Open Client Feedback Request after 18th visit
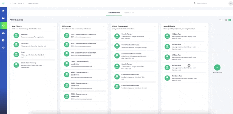The height and width of the screenshot is (114, 233). point(135,77)
